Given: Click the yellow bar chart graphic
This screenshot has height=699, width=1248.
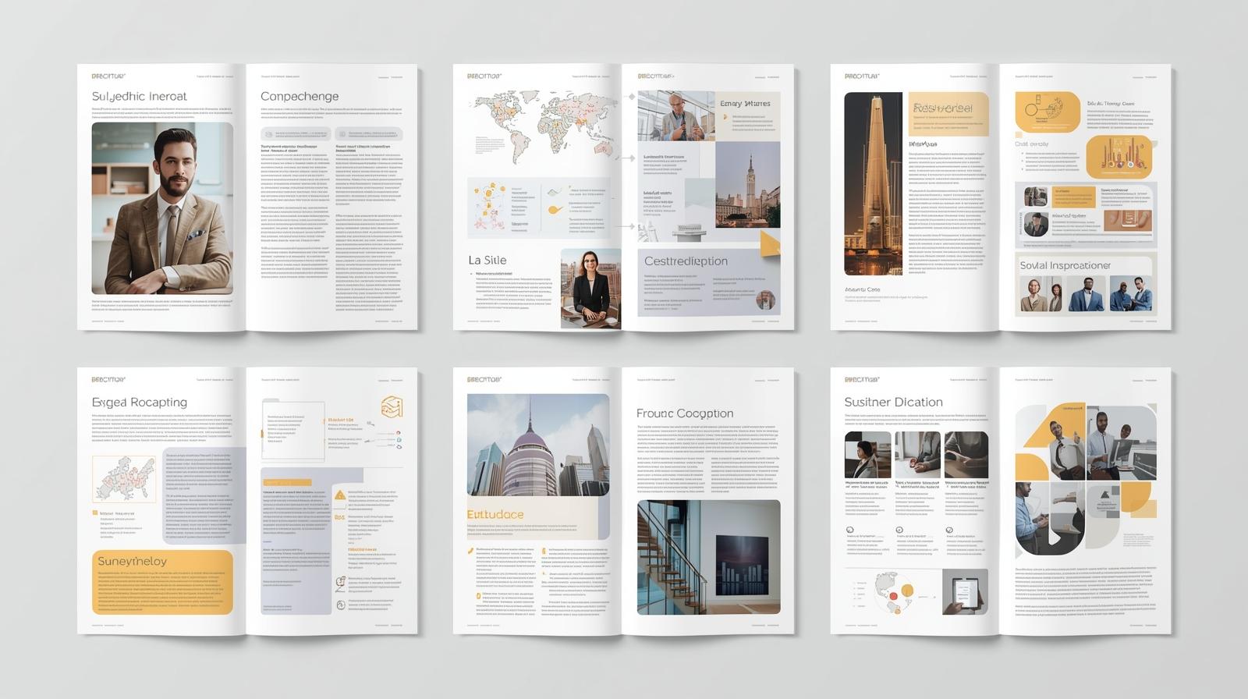Looking at the screenshot, I should 1119,157.
